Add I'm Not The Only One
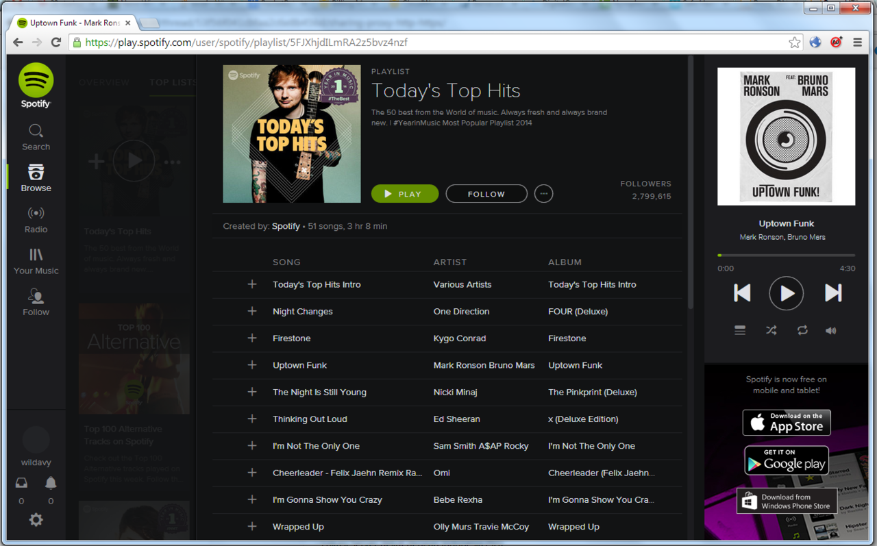Viewport: 877px width, 546px height. tap(252, 445)
